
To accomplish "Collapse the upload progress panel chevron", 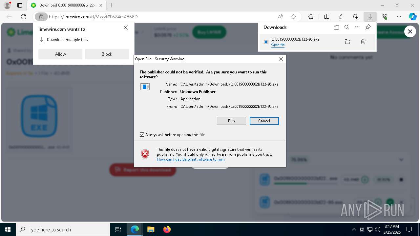I will tap(401, 160).
